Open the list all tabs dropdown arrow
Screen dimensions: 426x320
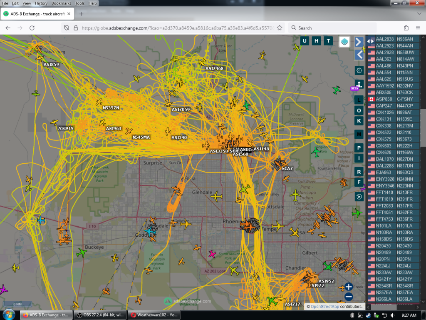click(x=419, y=14)
